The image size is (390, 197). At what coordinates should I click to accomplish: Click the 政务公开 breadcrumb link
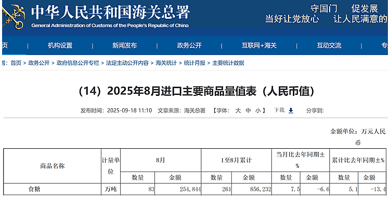coord(39,63)
